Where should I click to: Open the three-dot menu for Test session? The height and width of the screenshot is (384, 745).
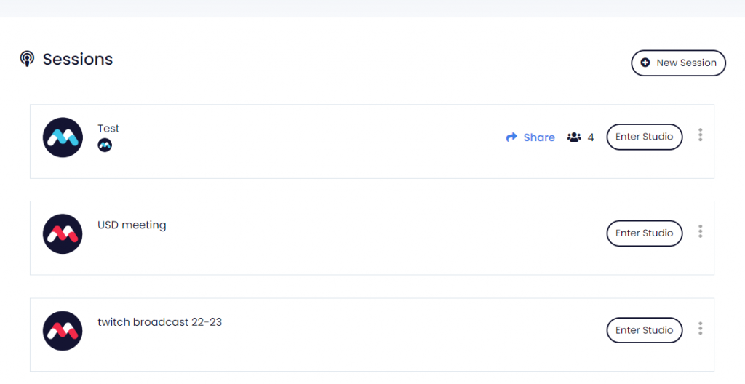[700, 135]
